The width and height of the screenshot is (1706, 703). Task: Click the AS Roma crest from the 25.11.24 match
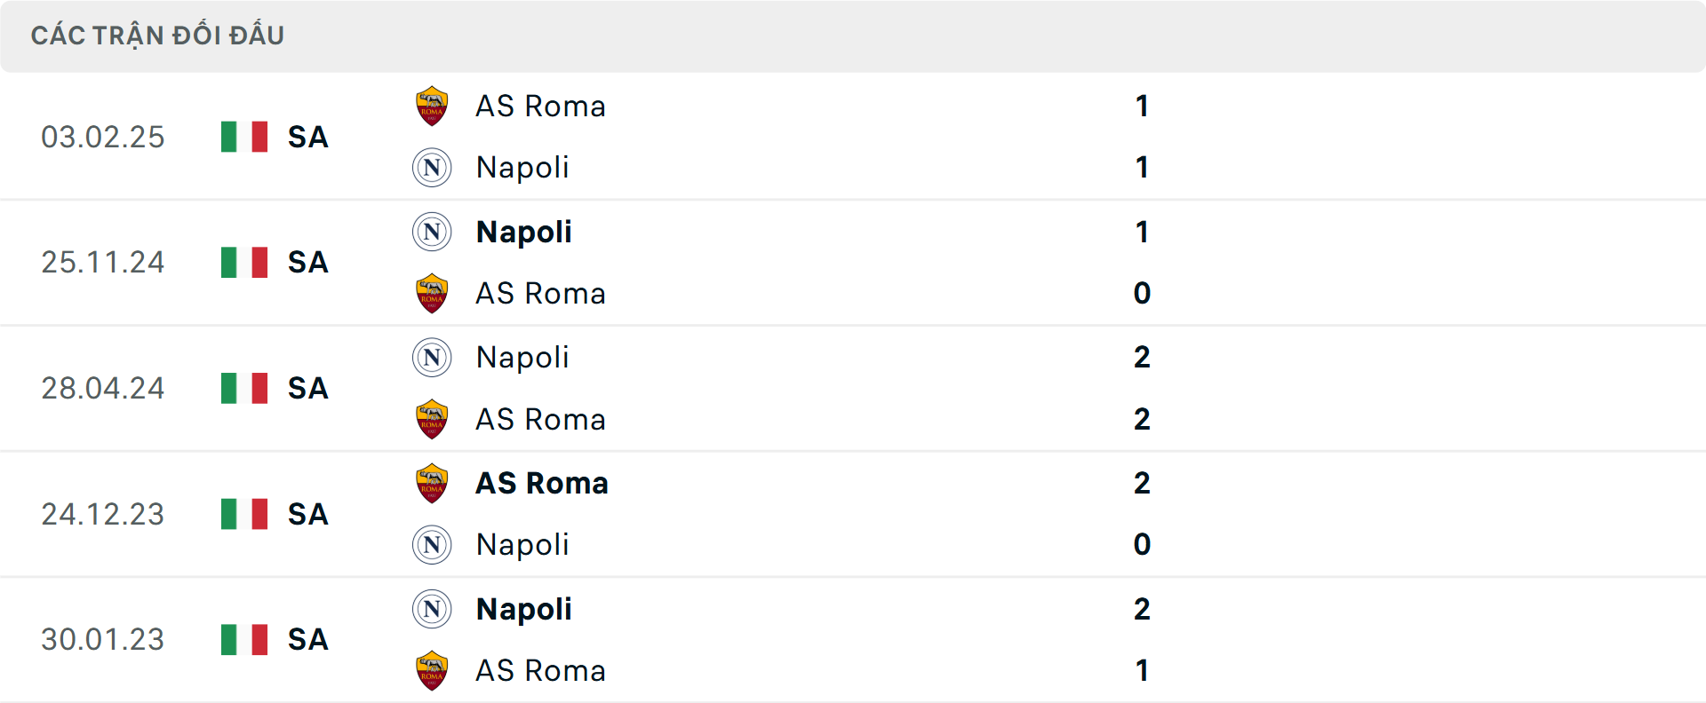tap(432, 294)
